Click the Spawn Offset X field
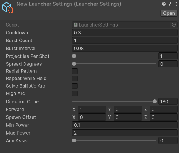The image size is (179, 153). click(92, 117)
